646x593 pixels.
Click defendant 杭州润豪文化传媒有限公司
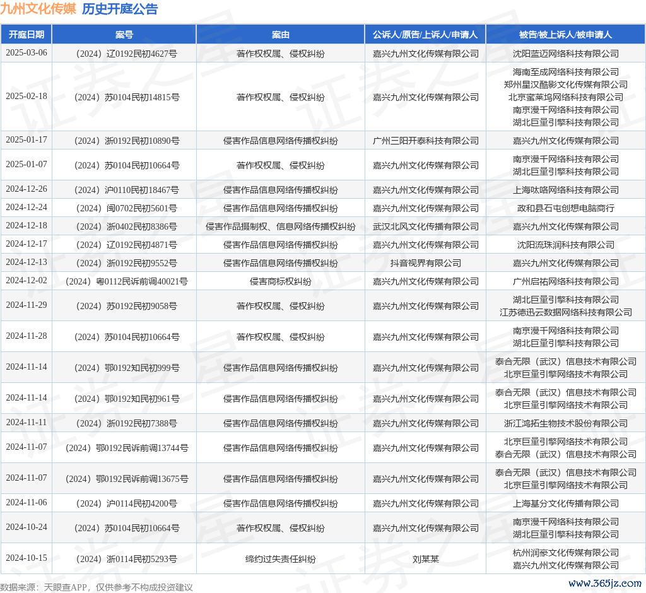click(x=566, y=553)
